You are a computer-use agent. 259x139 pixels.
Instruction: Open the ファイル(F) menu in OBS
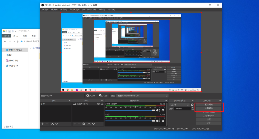pos(45,10)
